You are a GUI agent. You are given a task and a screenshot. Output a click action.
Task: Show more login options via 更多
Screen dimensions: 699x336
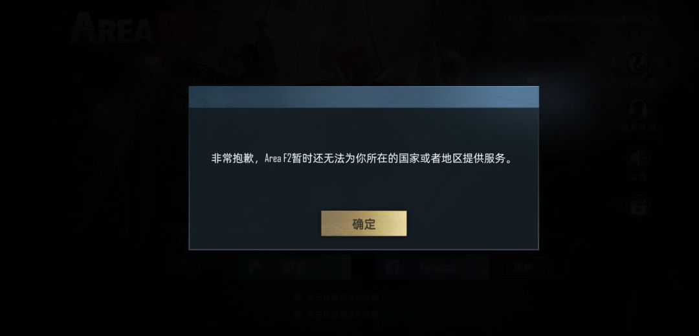pos(524,267)
